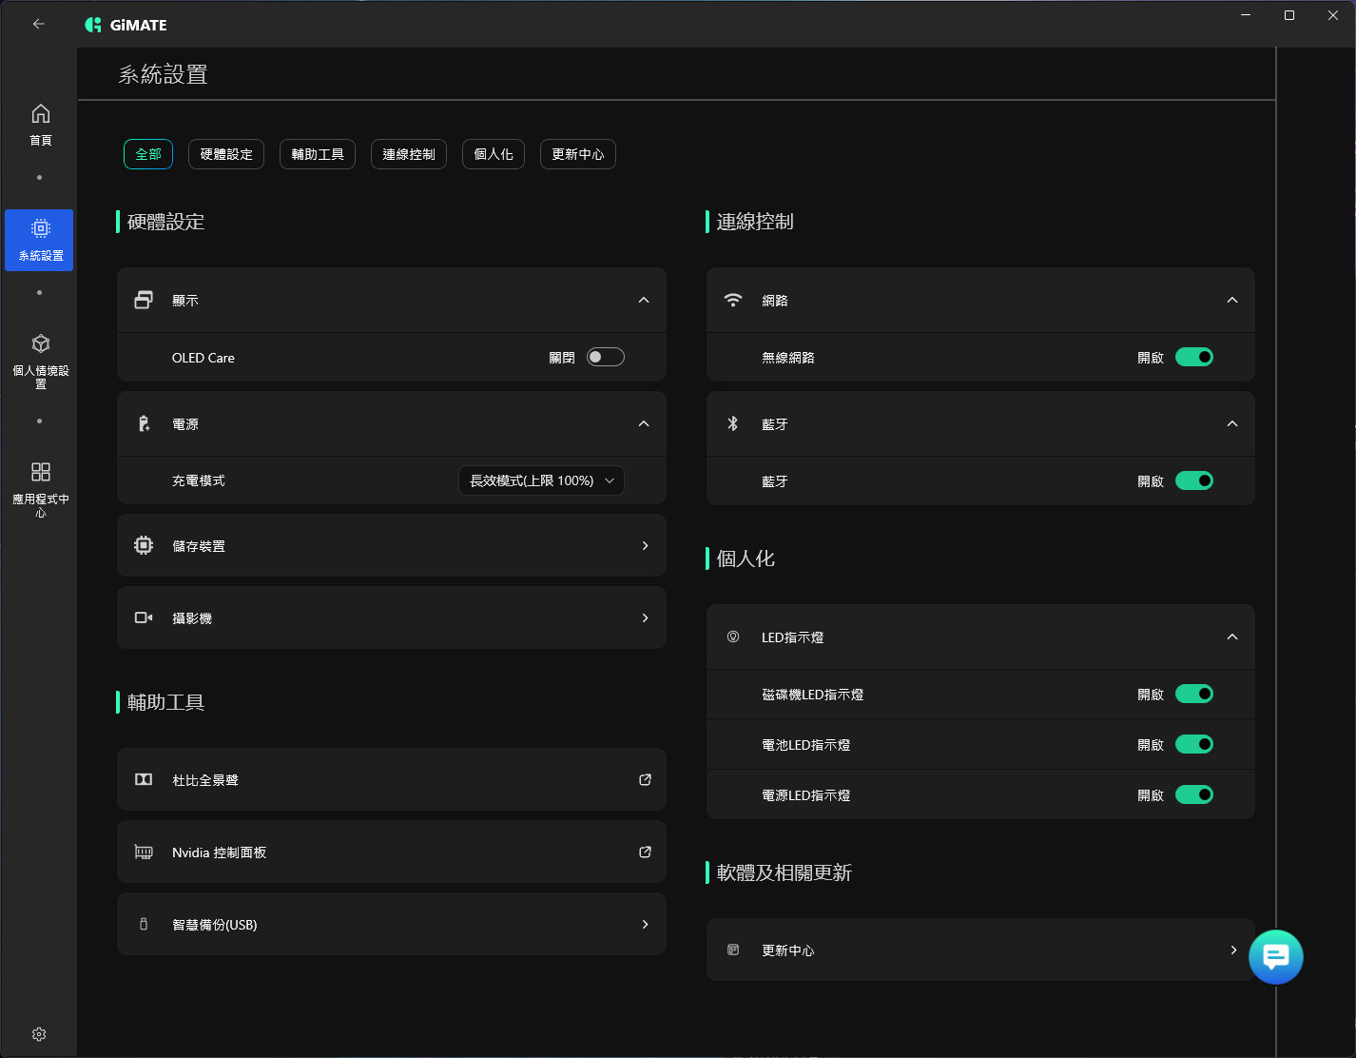This screenshot has width=1356, height=1058.
Task: Turn off 電池LED指示燈 switch
Action: click(1193, 744)
